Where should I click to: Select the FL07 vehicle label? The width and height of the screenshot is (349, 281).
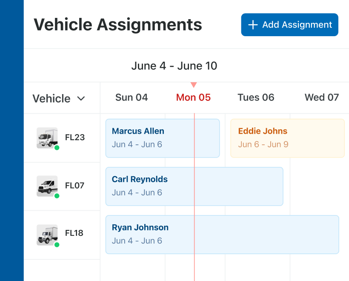(x=74, y=186)
